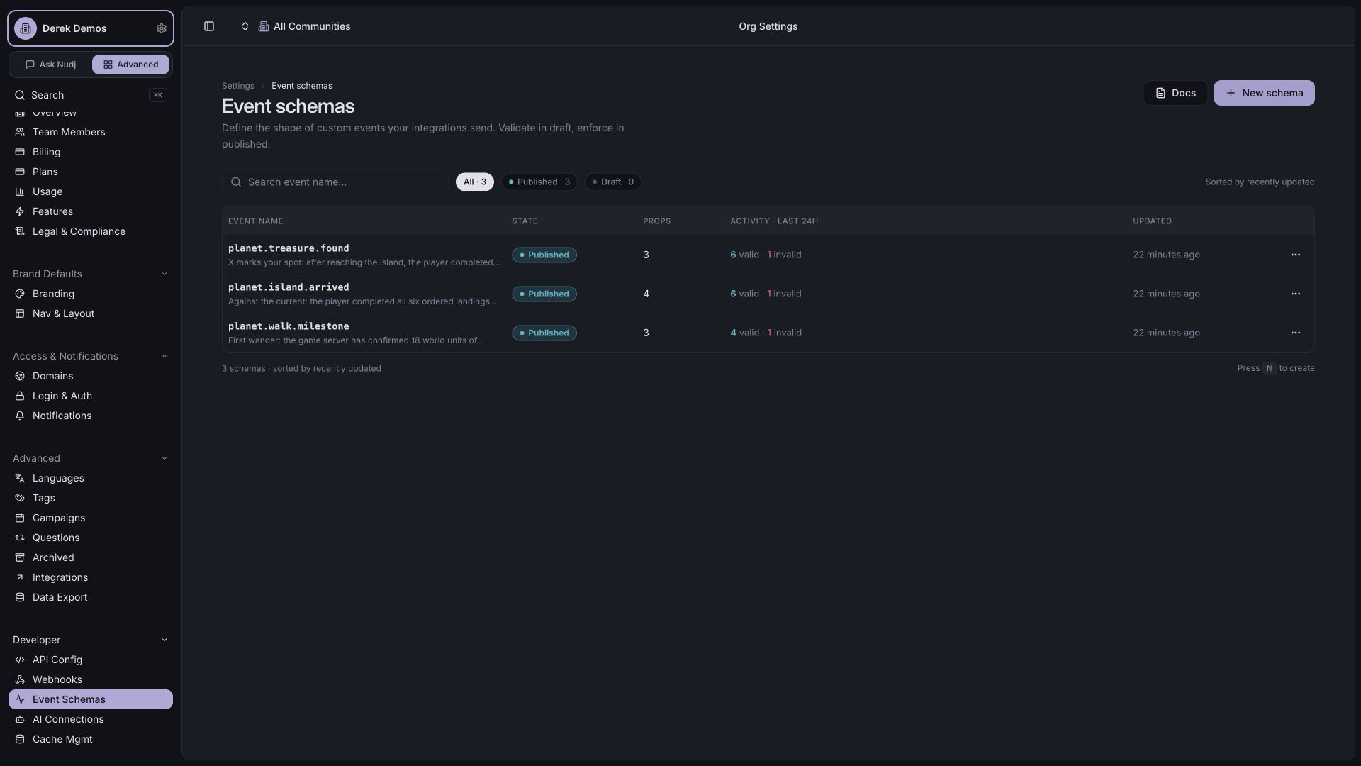
Task: Open more options for planet.walk.milestone
Action: tap(1296, 333)
